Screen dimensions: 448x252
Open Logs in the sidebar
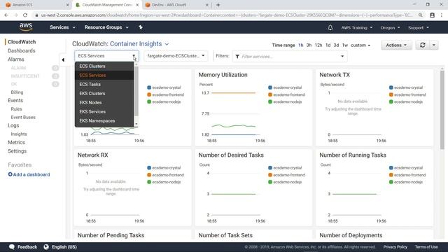tap(13, 125)
